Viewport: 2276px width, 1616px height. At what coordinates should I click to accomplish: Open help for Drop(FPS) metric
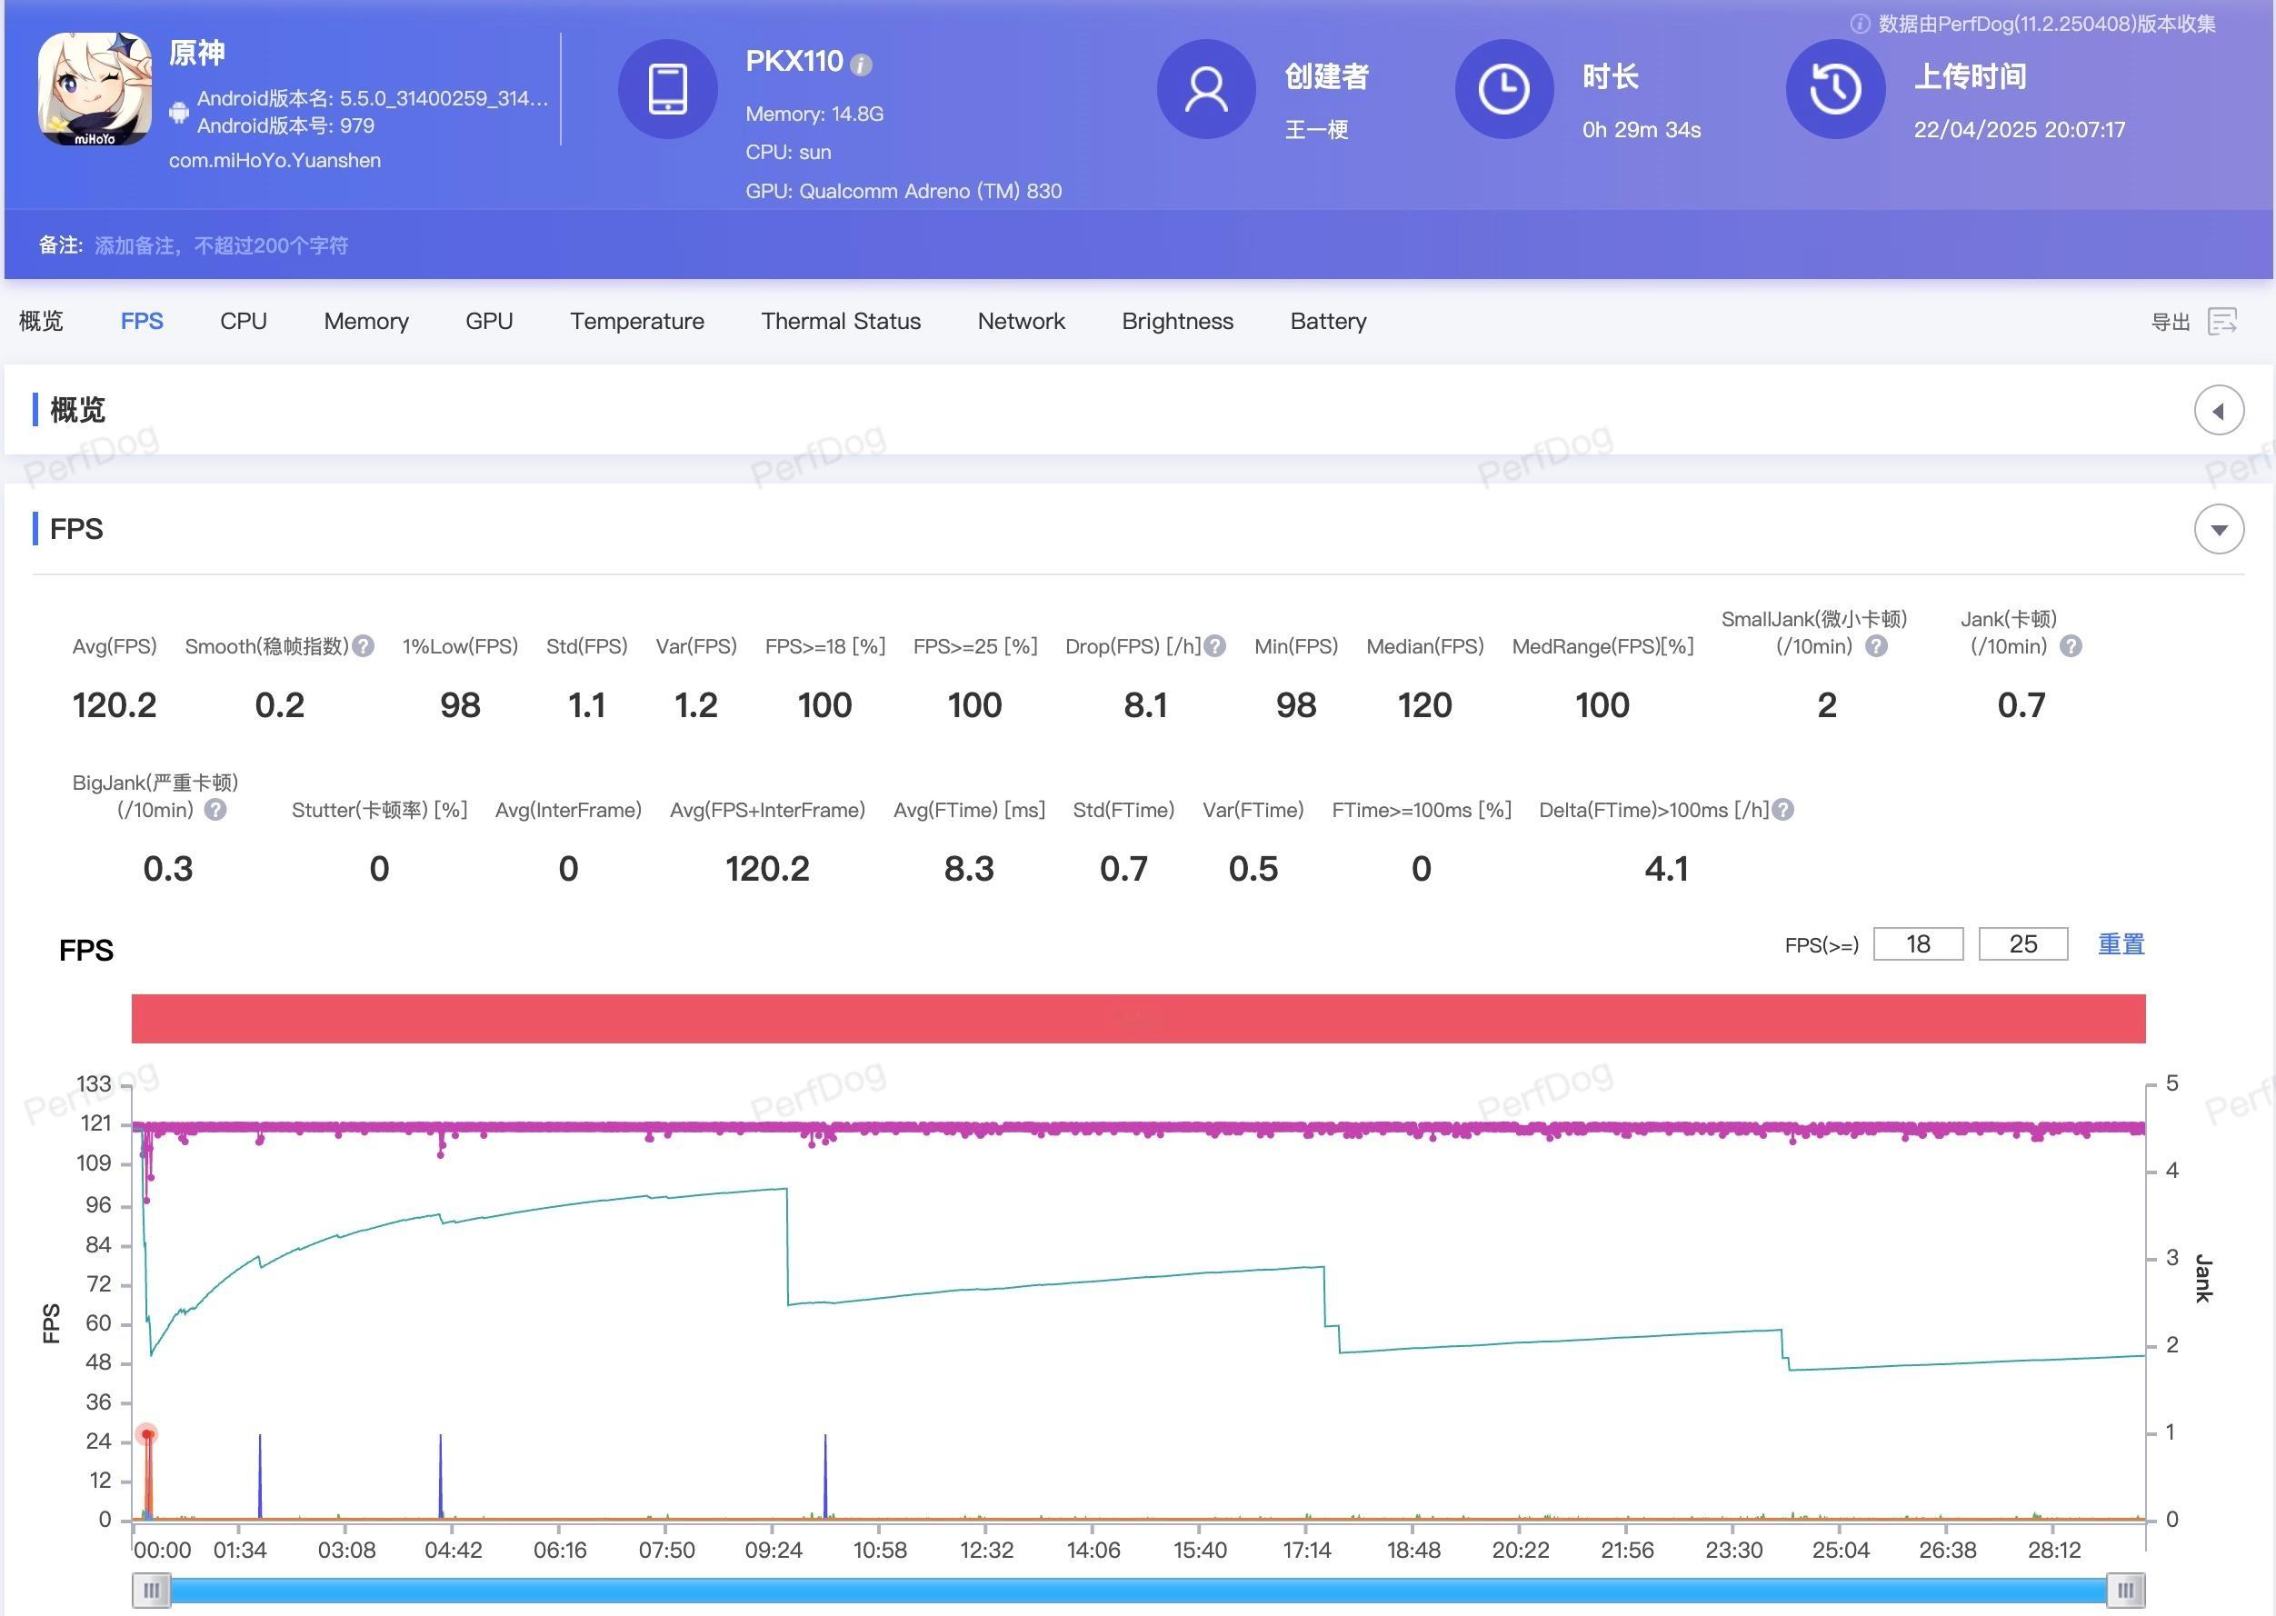click(x=1214, y=646)
